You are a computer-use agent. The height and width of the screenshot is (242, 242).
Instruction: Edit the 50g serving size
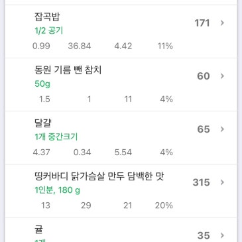42,84
